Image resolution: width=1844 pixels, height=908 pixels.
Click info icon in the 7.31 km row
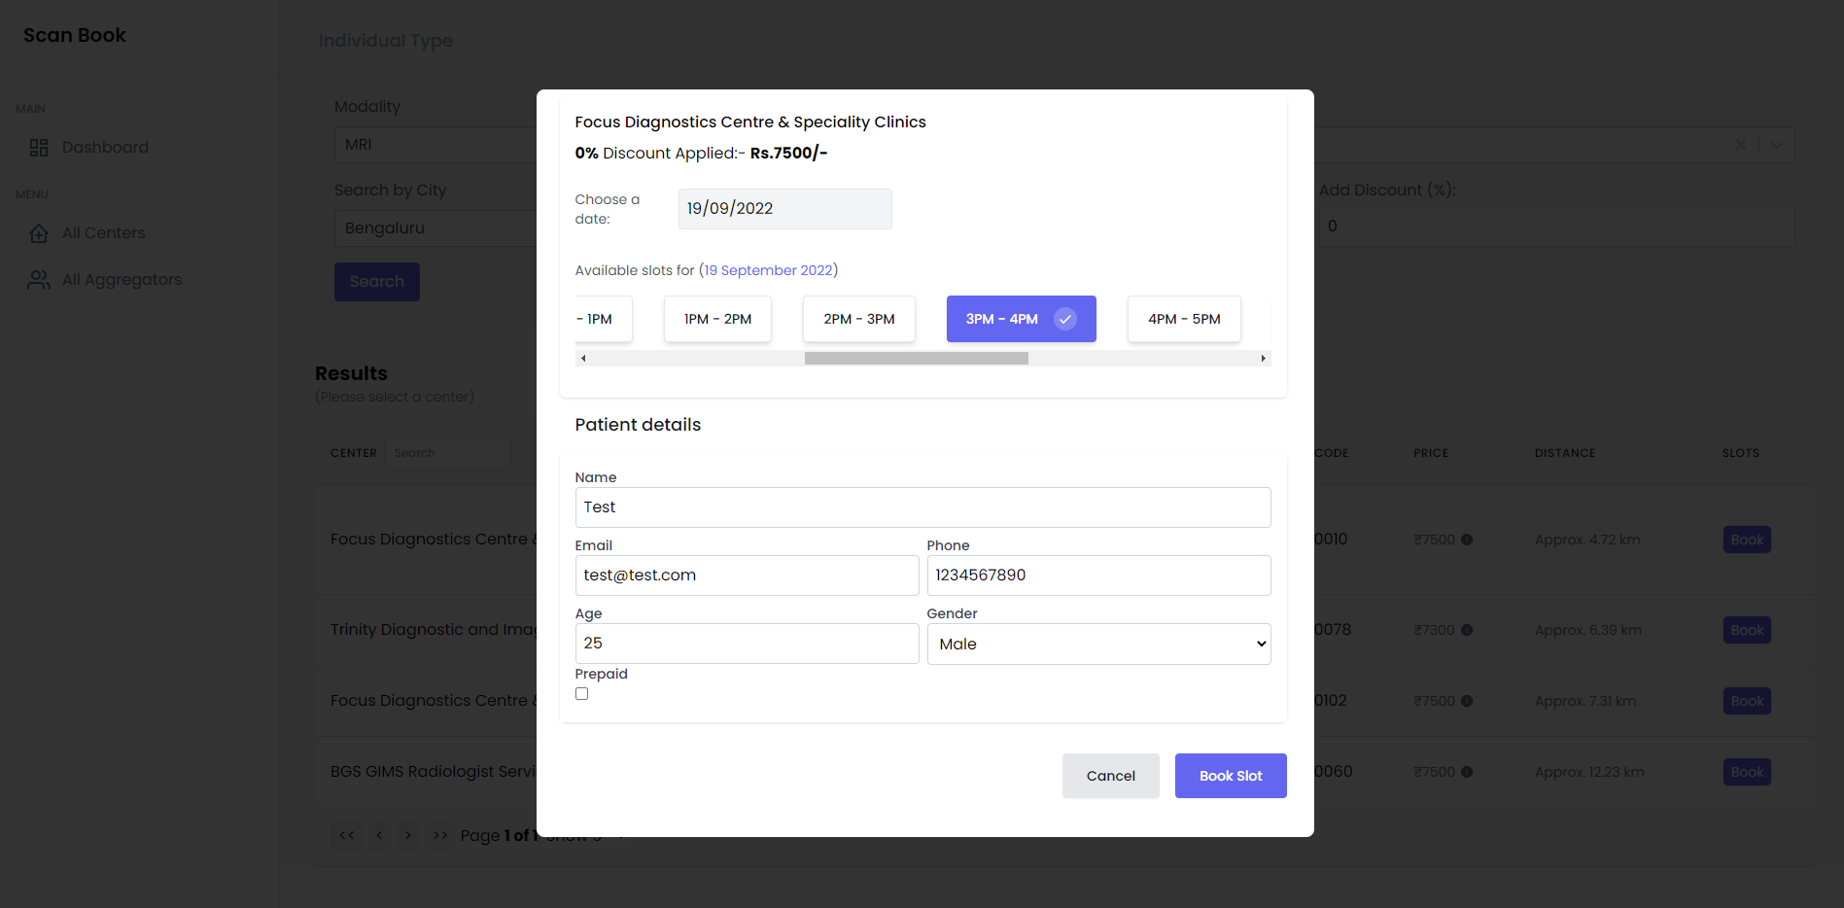coord(1467,701)
